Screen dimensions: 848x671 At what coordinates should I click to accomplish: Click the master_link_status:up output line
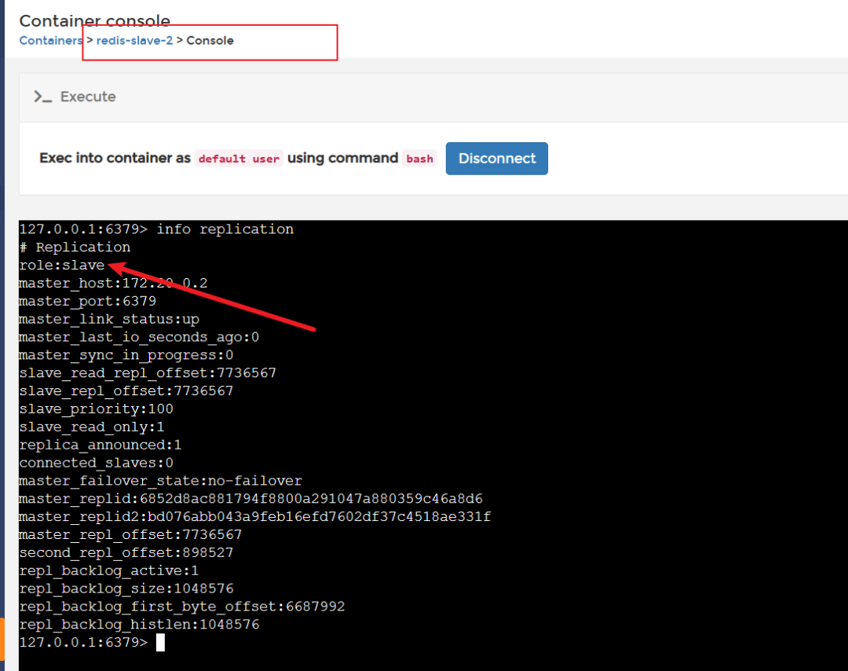pos(110,319)
